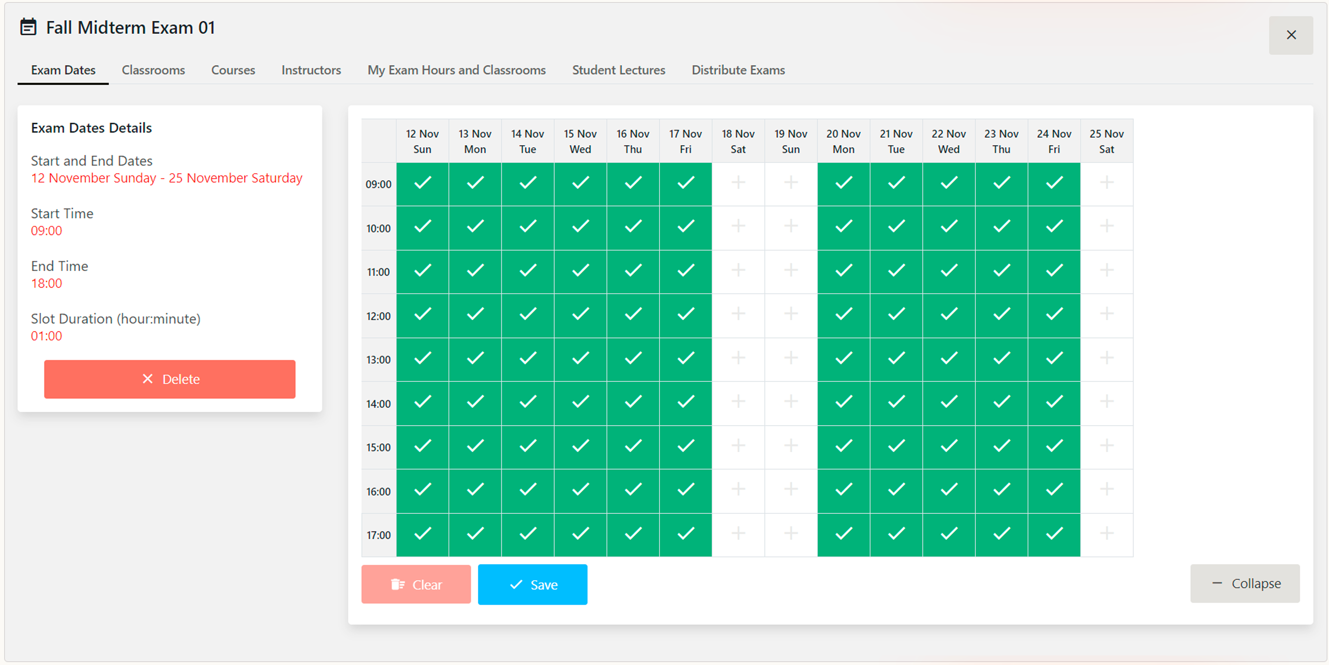This screenshot has width=1329, height=665.
Task: Open the Distribute Exams tab
Action: (738, 70)
